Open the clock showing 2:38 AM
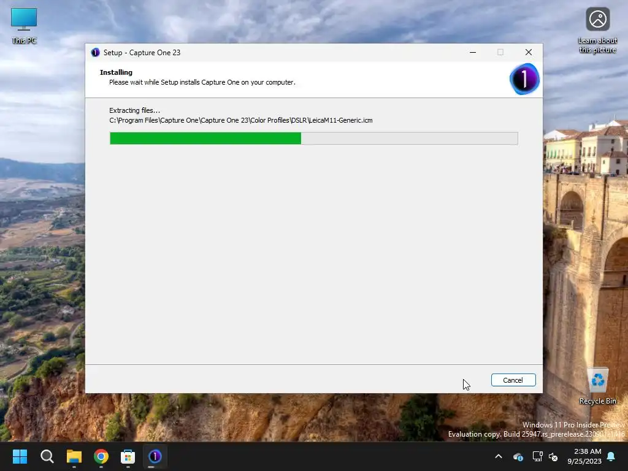The width and height of the screenshot is (628, 471). click(584, 456)
